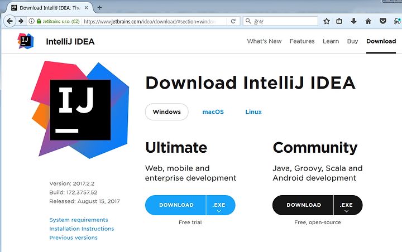Open the bookmarks list icon
The image size is (402, 252).
[339, 21]
